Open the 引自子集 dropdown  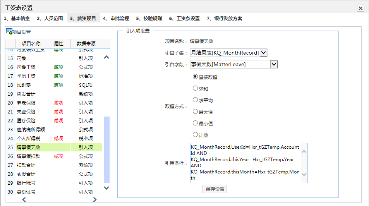[264, 53]
